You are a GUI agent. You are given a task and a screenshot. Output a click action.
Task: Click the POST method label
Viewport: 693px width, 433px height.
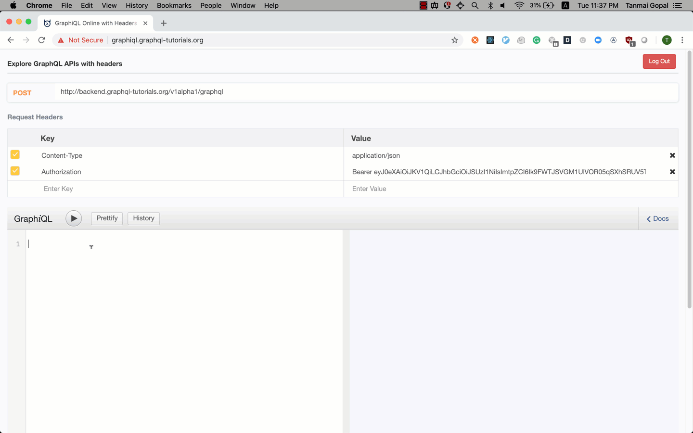[x=22, y=93]
